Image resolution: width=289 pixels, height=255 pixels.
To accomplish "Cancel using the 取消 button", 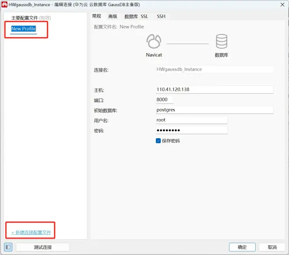I will pos(272,247).
